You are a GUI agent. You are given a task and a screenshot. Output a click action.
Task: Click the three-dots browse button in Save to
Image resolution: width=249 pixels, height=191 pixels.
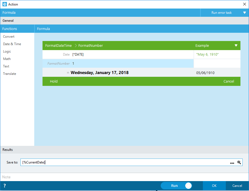232,163
